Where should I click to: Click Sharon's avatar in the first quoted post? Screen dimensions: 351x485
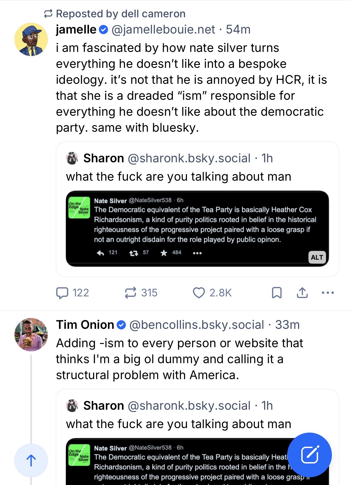tap(72, 158)
